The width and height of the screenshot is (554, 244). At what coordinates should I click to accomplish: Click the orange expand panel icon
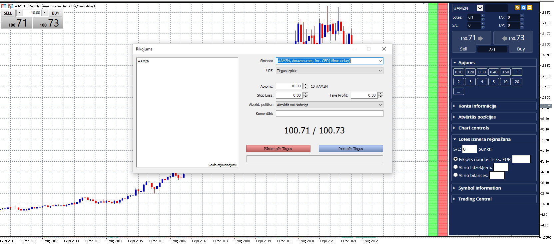coord(530,8)
